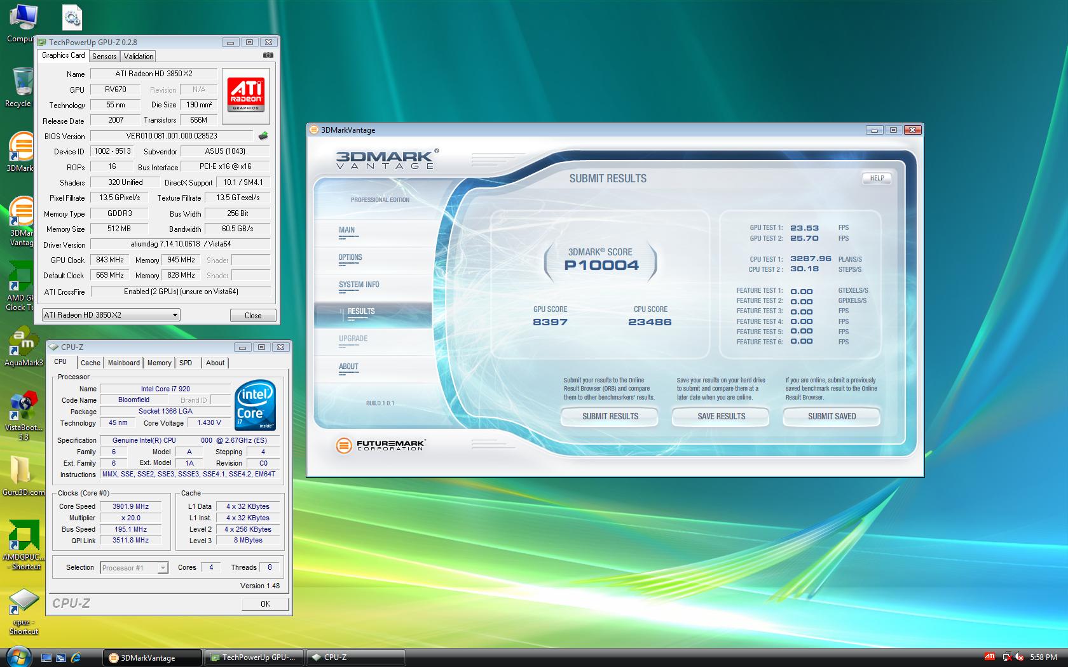Open the 3DMark desktop shortcut
The image size is (1068, 667).
click(20, 151)
